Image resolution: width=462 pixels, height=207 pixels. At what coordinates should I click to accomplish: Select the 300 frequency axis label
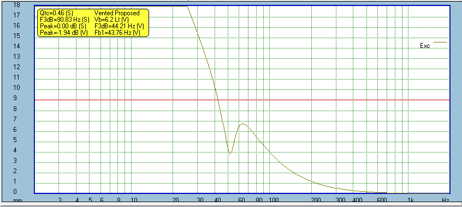[341, 200]
